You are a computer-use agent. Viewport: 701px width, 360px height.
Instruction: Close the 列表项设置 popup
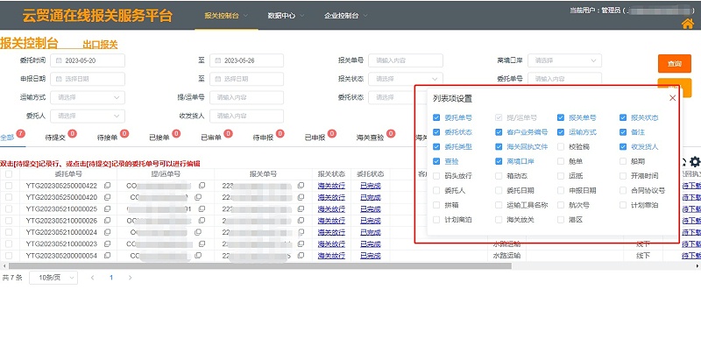tap(672, 98)
